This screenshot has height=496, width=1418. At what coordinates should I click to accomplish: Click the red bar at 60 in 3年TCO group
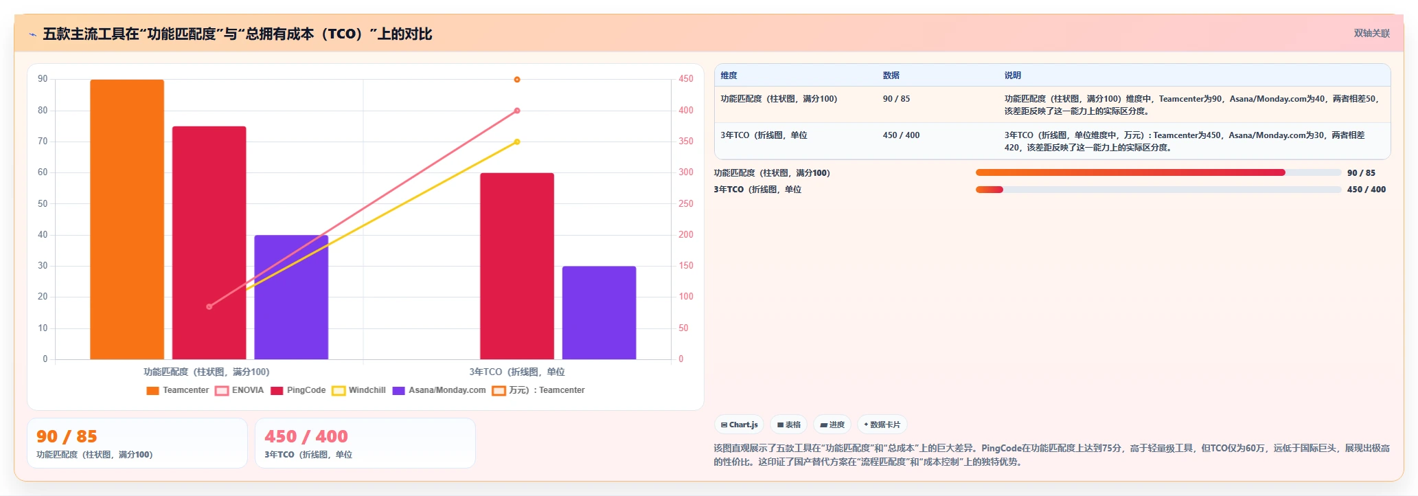click(517, 266)
